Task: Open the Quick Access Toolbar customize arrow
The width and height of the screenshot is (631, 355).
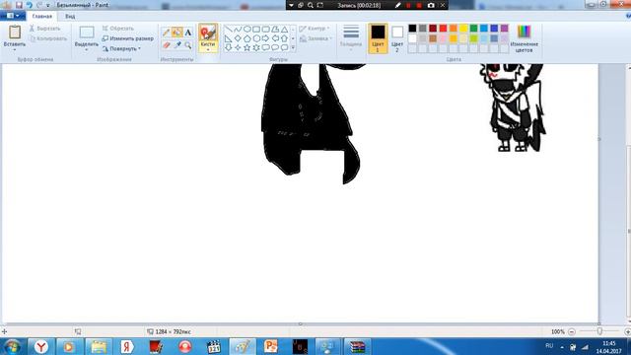Action: coord(48,5)
